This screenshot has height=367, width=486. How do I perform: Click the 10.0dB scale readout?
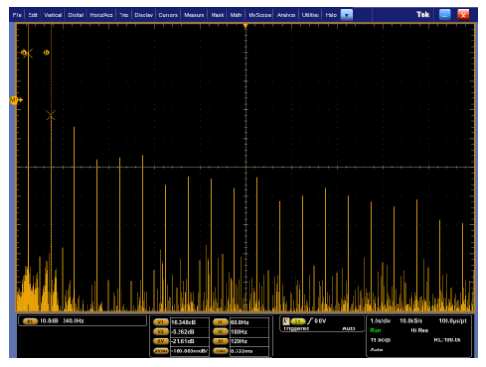coord(49,321)
